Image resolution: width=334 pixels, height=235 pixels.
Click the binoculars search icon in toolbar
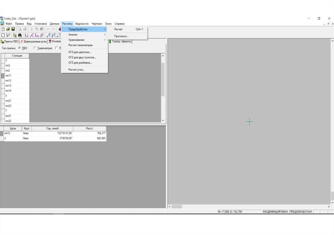pos(20,35)
